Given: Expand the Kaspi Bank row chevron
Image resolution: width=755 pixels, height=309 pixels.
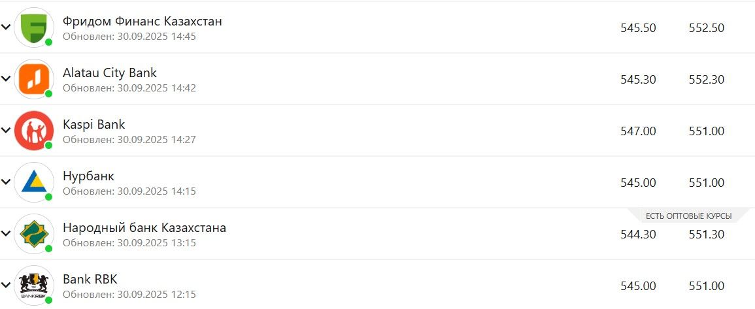Looking at the screenshot, I should (x=6, y=131).
